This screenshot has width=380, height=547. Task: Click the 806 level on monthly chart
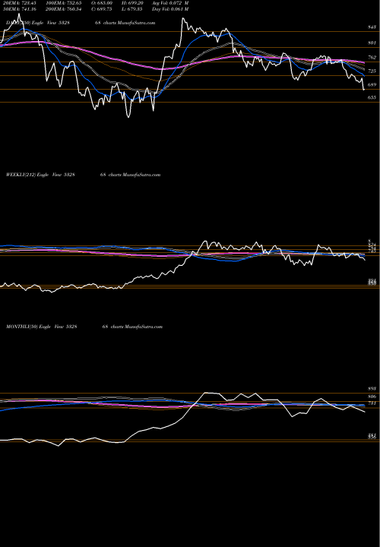tap(372, 397)
